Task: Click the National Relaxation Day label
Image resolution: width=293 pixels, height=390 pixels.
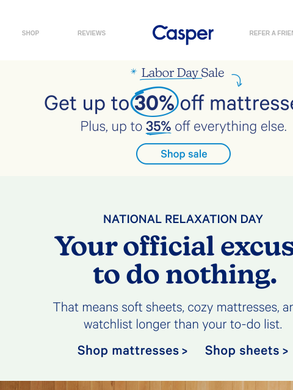Action: [x=183, y=219]
